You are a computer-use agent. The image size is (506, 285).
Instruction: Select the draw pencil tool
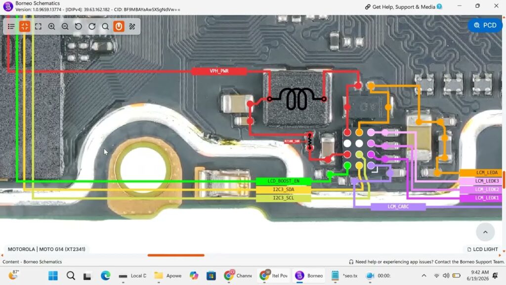coord(132,27)
